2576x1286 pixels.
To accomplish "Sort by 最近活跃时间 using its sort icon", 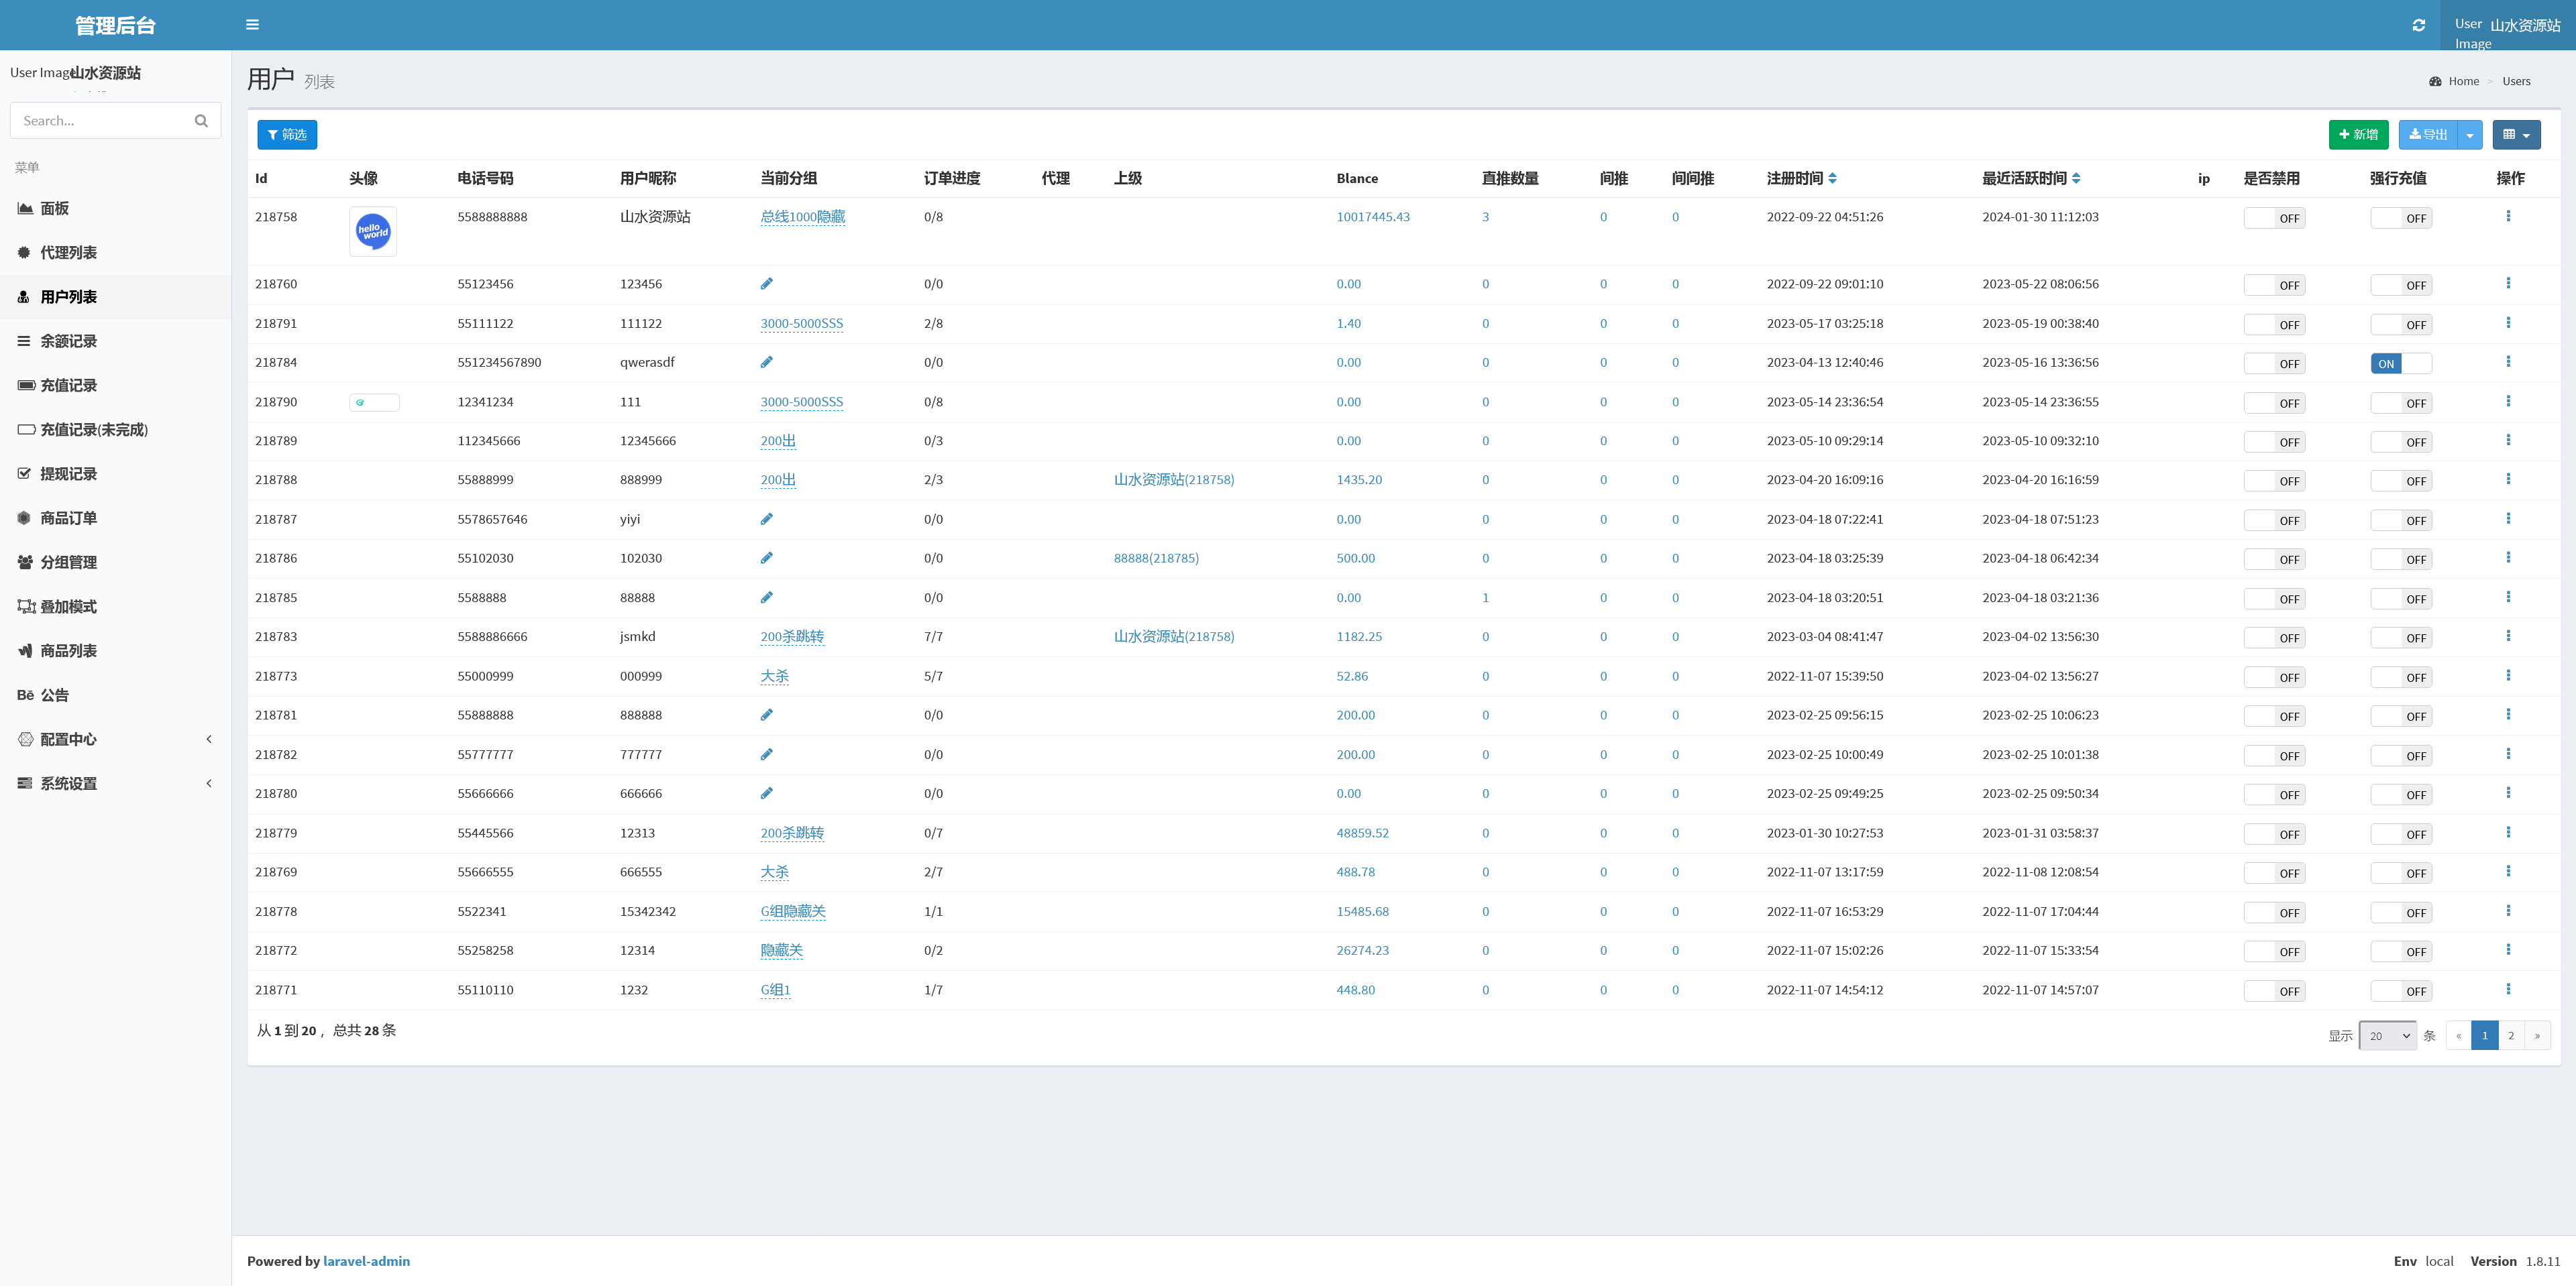I will coord(2076,178).
